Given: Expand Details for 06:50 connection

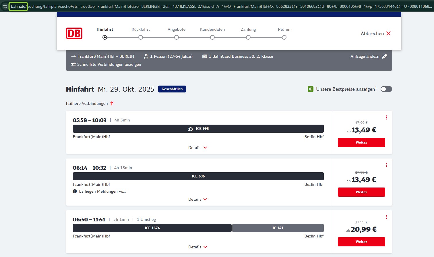Looking at the screenshot, I should pos(198,247).
